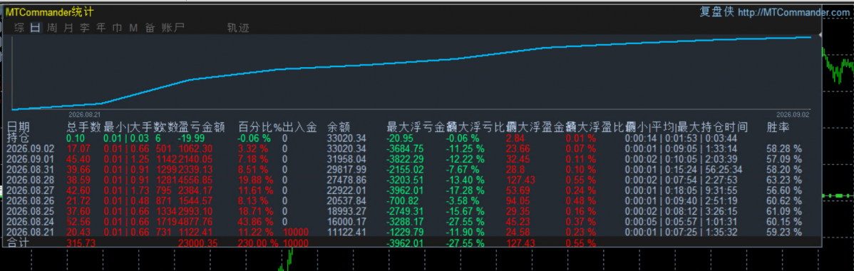Switch to the 账户 account tab
854x271 pixels.
pyautogui.click(x=173, y=28)
